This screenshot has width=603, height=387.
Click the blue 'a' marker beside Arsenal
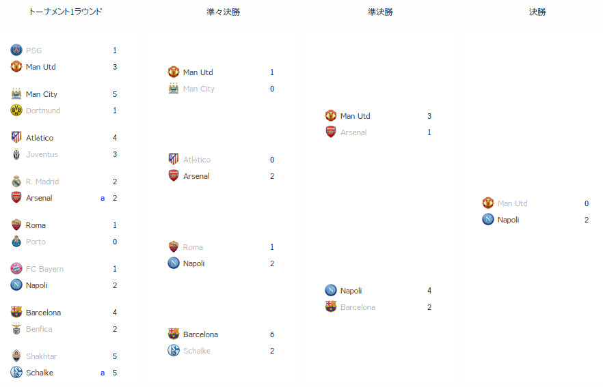point(103,198)
